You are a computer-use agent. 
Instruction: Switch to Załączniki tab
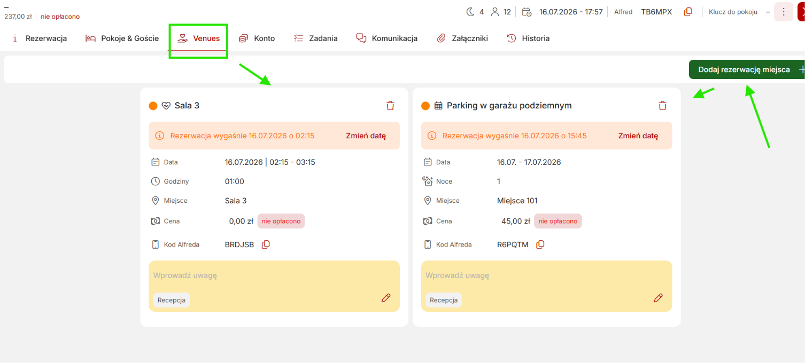tap(462, 38)
